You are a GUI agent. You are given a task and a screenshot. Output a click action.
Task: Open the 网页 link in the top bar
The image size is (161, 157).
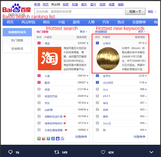46,4
